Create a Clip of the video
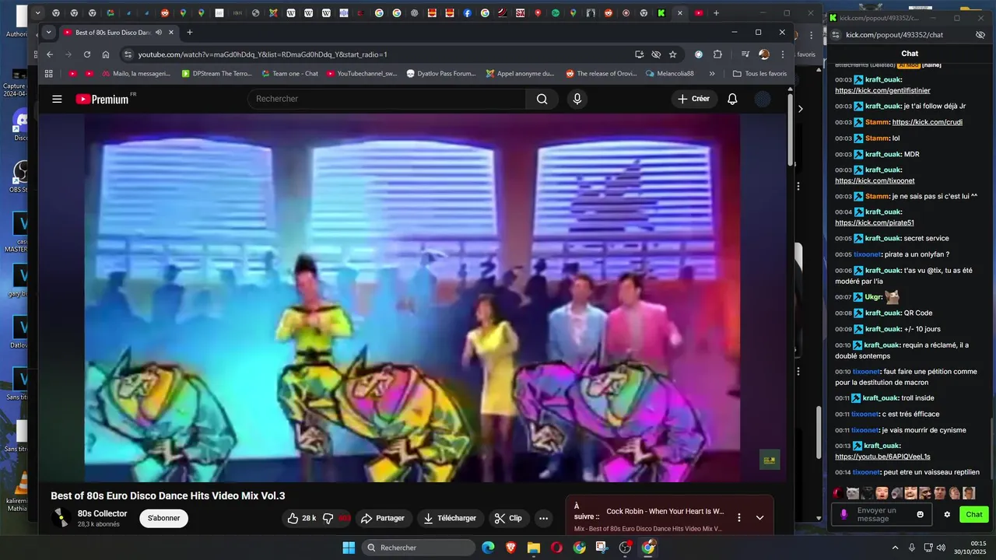 coord(508,518)
